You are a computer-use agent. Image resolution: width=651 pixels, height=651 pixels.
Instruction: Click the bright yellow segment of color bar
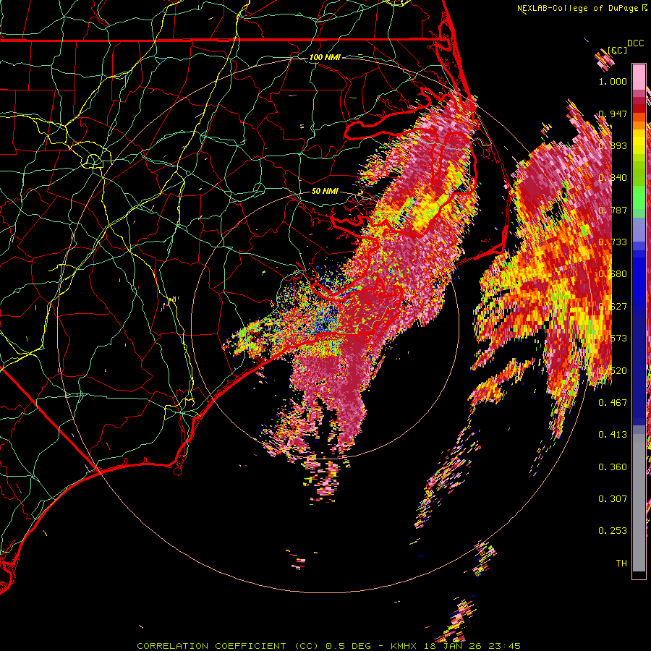click(x=639, y=142)
